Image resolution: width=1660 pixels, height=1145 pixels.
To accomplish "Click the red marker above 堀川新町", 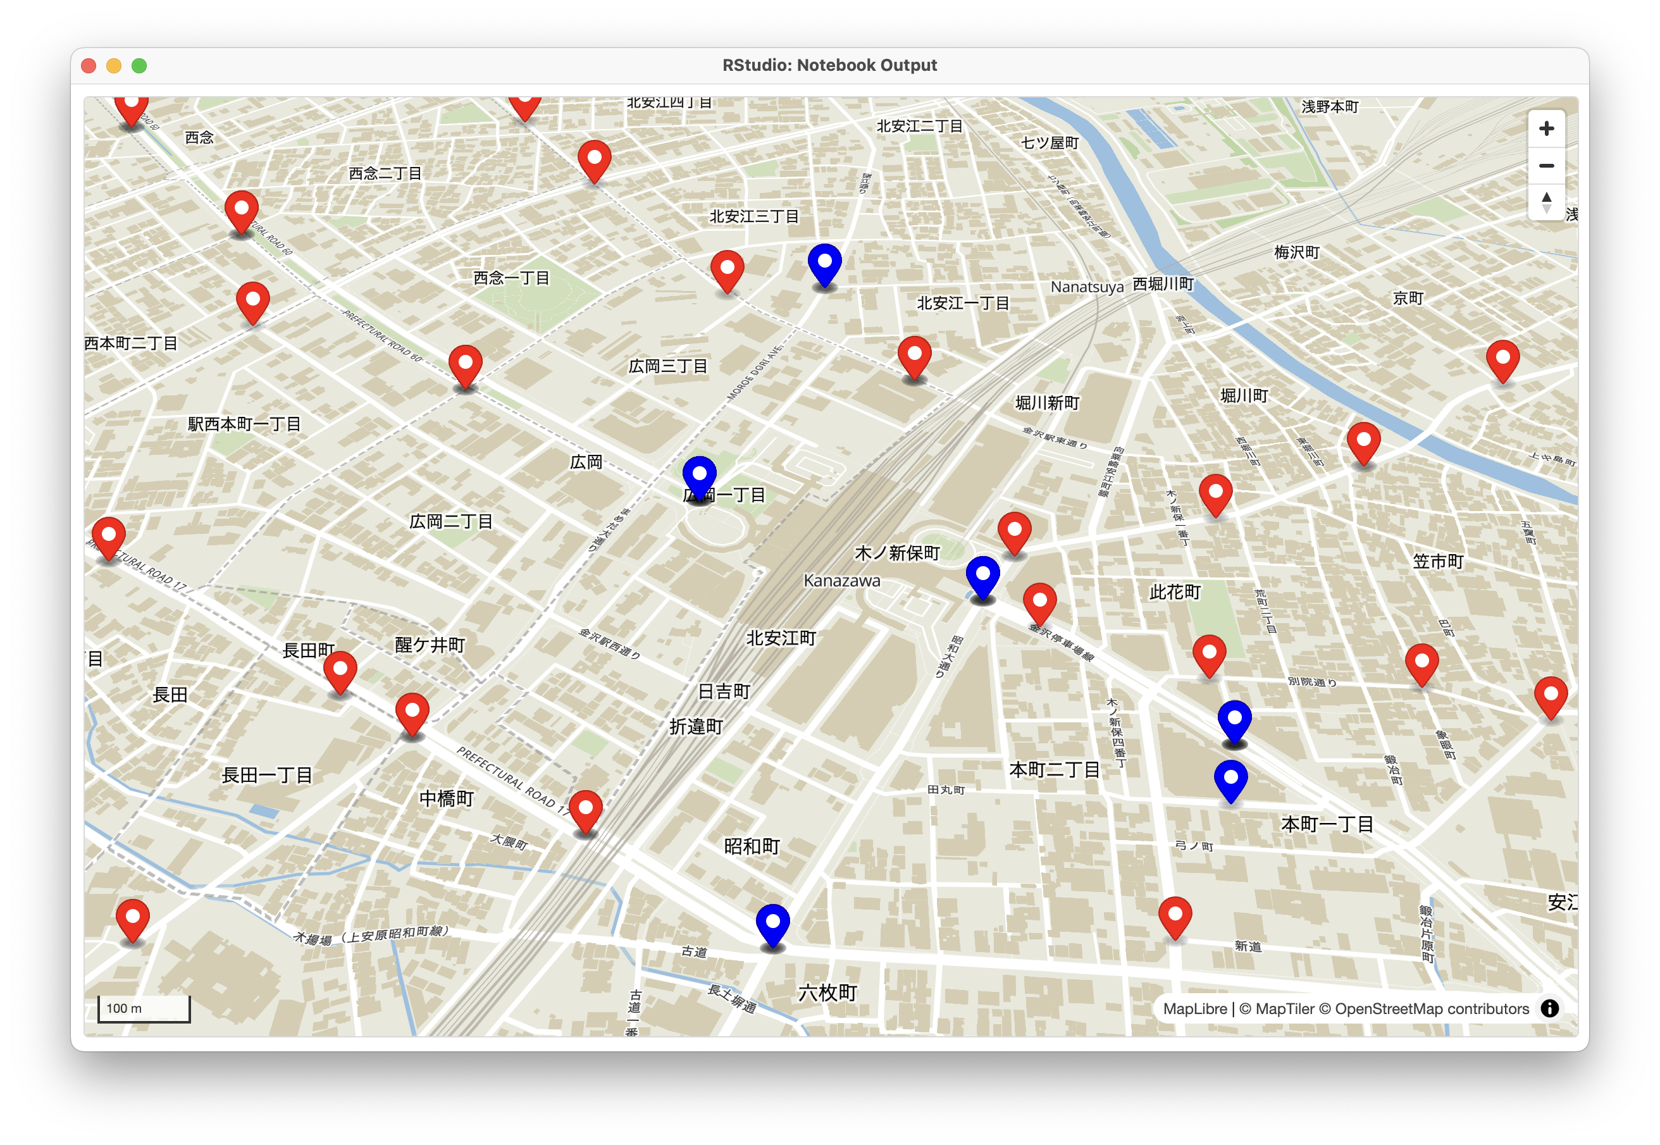I will pyautogui.click(x=914, y=358).
